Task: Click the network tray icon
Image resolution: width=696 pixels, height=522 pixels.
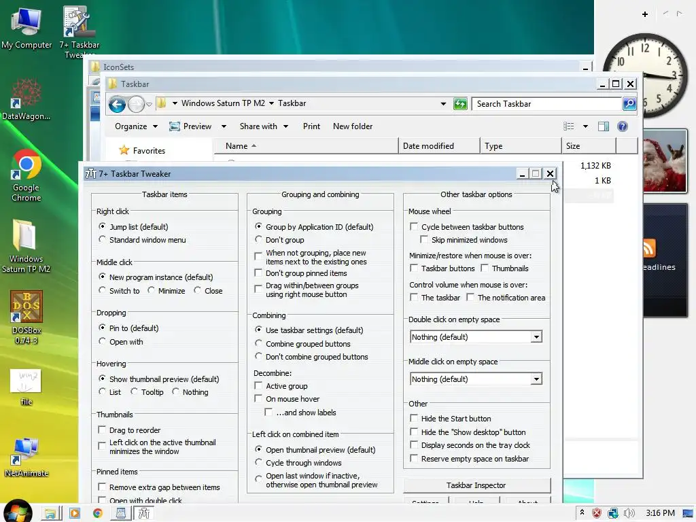Action: [x=613, y=514]
